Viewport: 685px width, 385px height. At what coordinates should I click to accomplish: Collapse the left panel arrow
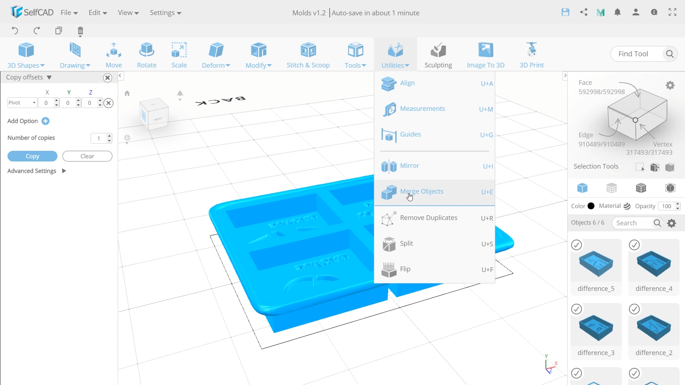[x=121, y=76]
